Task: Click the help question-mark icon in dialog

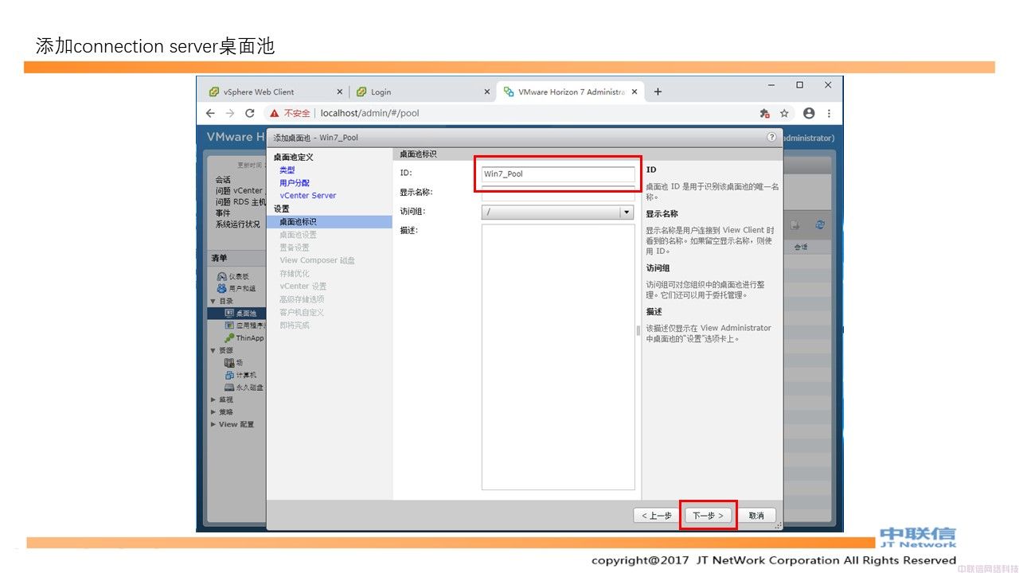Action: coord(771,137)
